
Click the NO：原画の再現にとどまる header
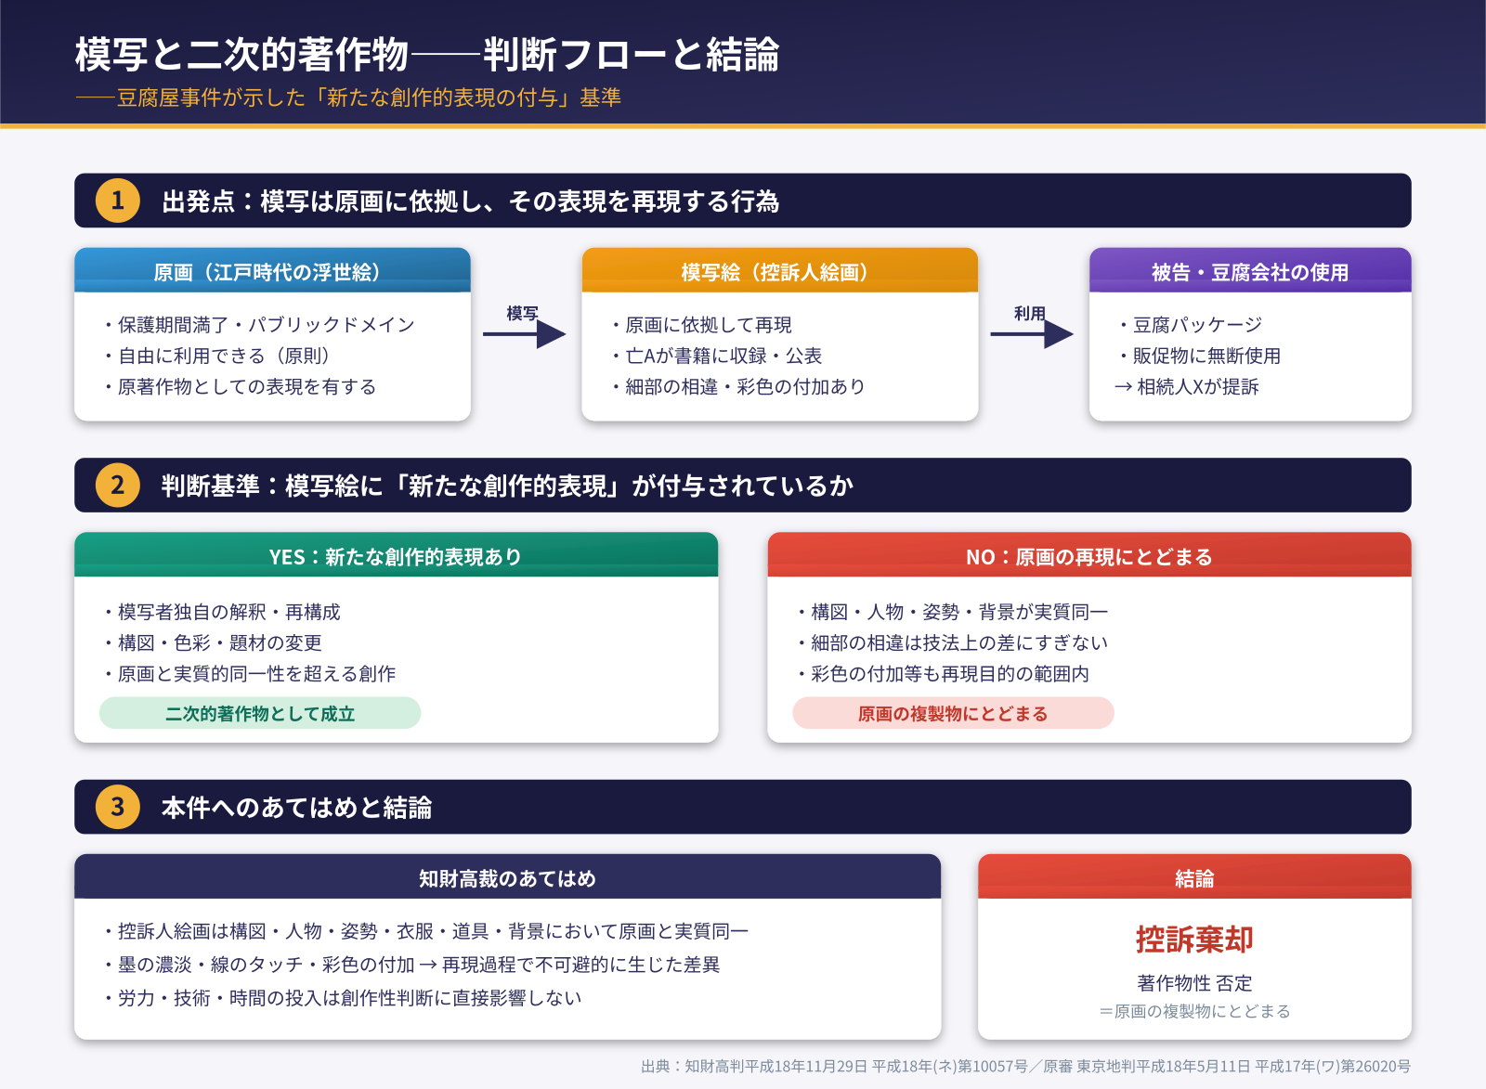[x=1089, y=555]
